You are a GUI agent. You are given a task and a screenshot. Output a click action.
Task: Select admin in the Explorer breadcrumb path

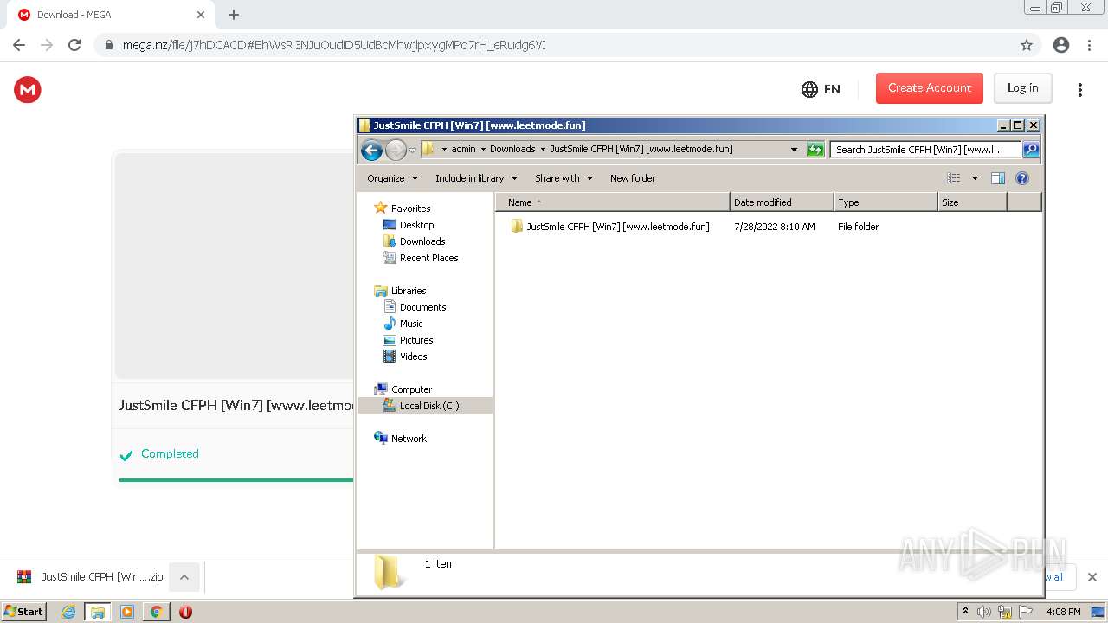point(463,149)
